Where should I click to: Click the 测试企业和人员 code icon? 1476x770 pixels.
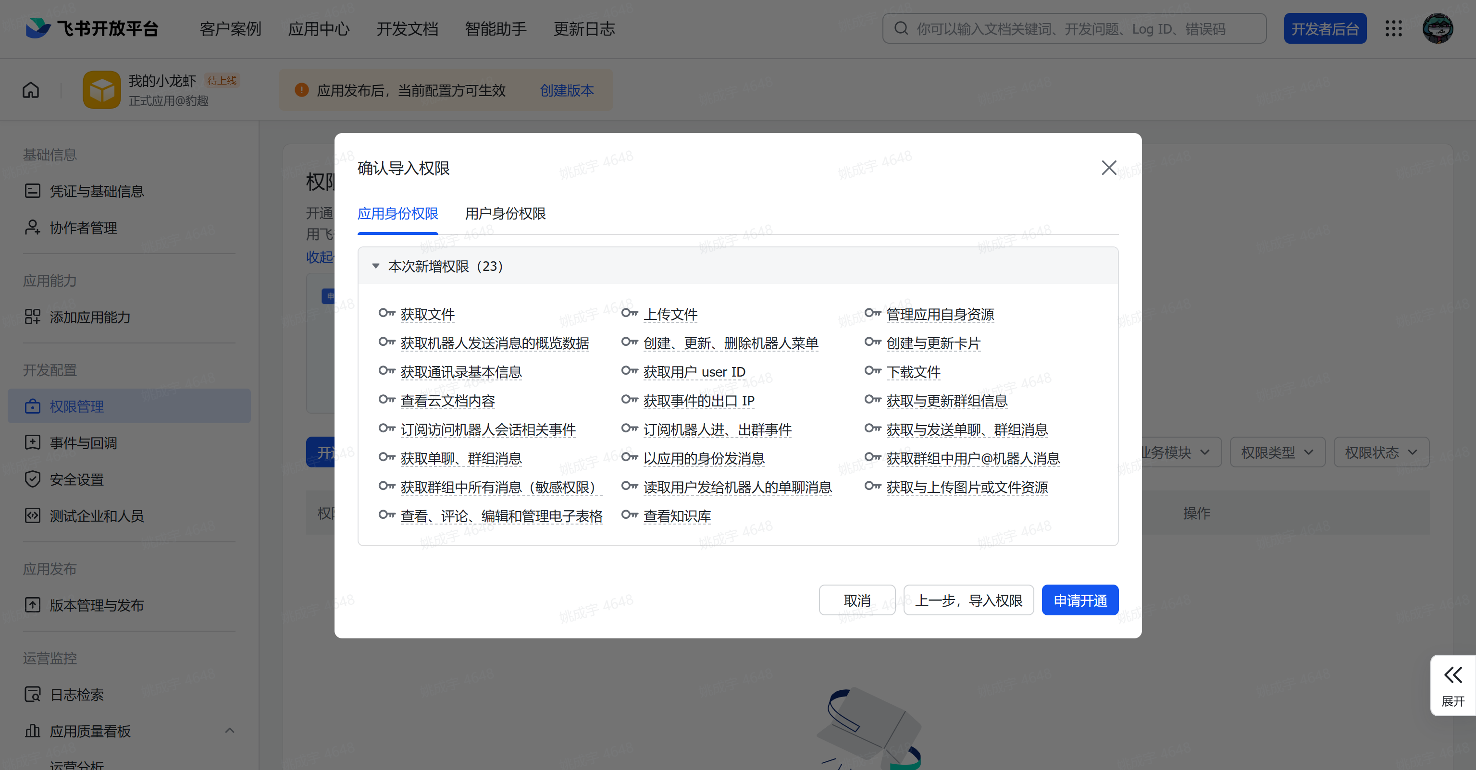pos(33,516)
